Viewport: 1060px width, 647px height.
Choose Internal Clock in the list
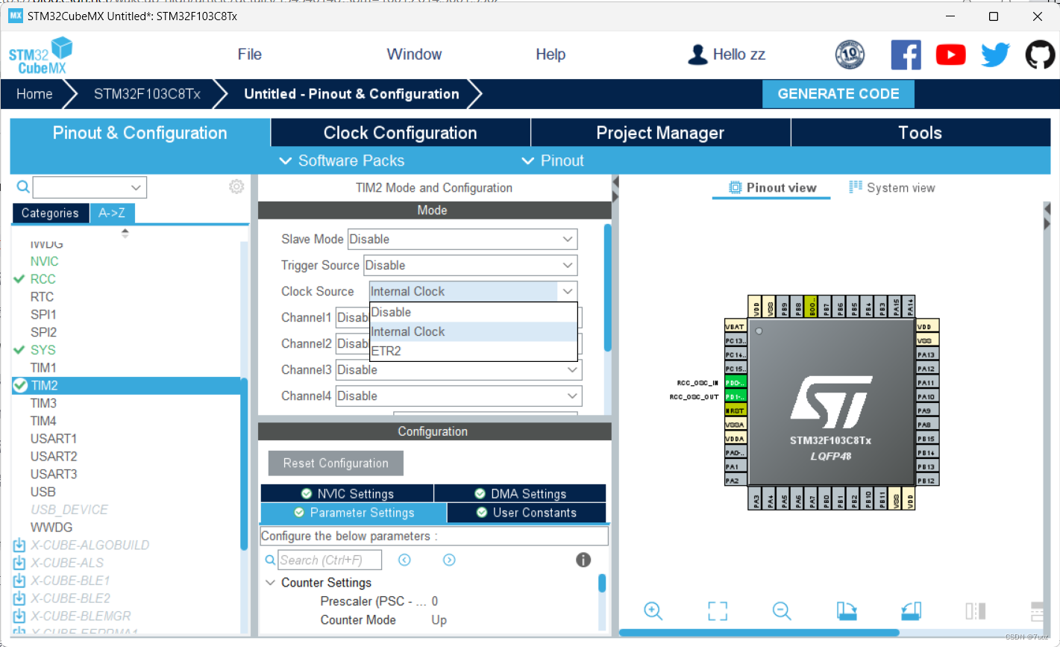click(x=474, y=331)
